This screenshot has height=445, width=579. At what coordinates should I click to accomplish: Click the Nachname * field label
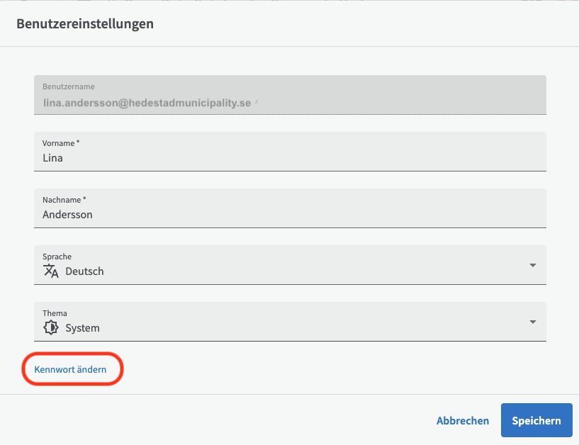(x=64, y=200)
